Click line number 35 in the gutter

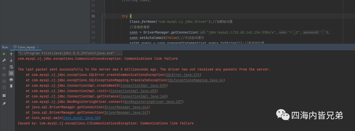click(x=93, y=16)
